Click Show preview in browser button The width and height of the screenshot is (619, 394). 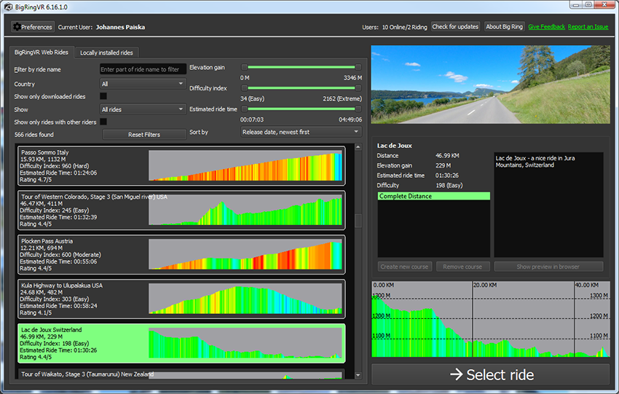(548, 267)
